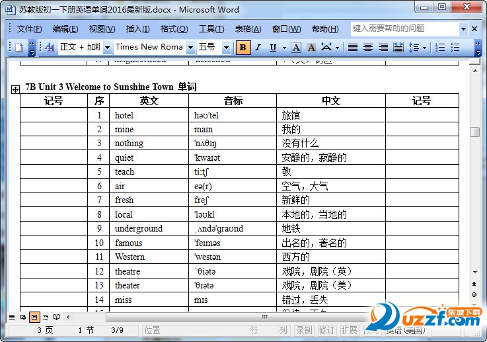This screenshot has width=487, height=342.
Task: Click the horizontal scrollbar thumb
Action: pyautogui.click(x=264, y=317)
